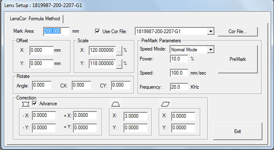Toggle the Use Cor File checkbox
274x150 pixels.
coord(97,31)
